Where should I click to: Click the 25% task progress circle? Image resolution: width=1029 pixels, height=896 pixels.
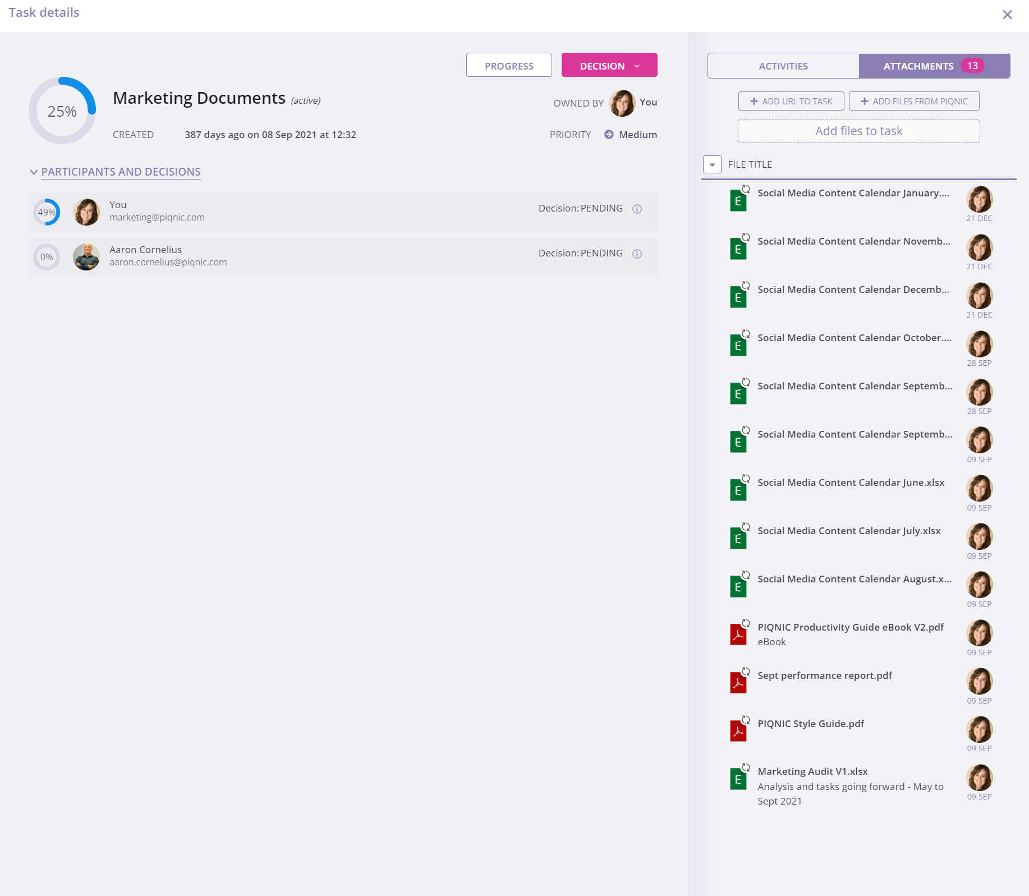pyautogui.click(x=62, y=111)
